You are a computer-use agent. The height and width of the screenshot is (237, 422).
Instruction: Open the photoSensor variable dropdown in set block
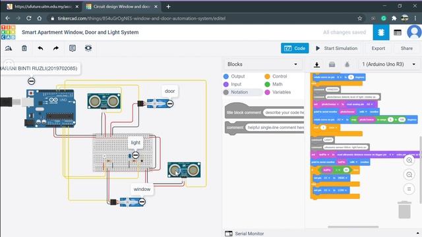[x=330, y=104]
